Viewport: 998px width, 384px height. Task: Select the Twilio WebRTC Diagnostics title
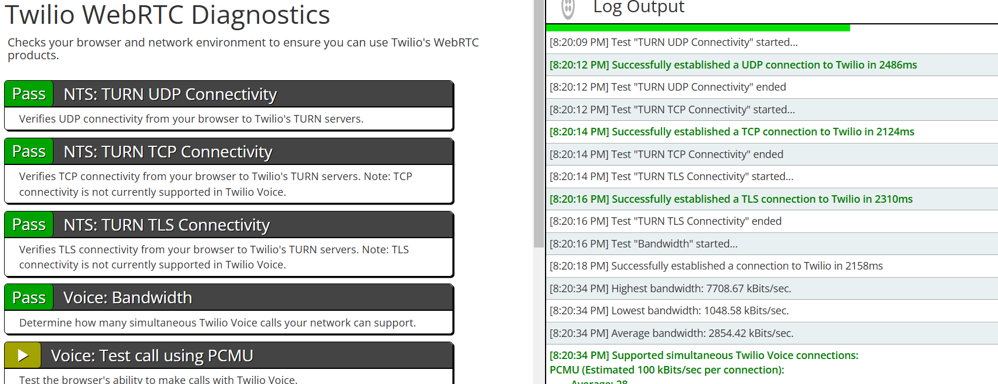168,15
